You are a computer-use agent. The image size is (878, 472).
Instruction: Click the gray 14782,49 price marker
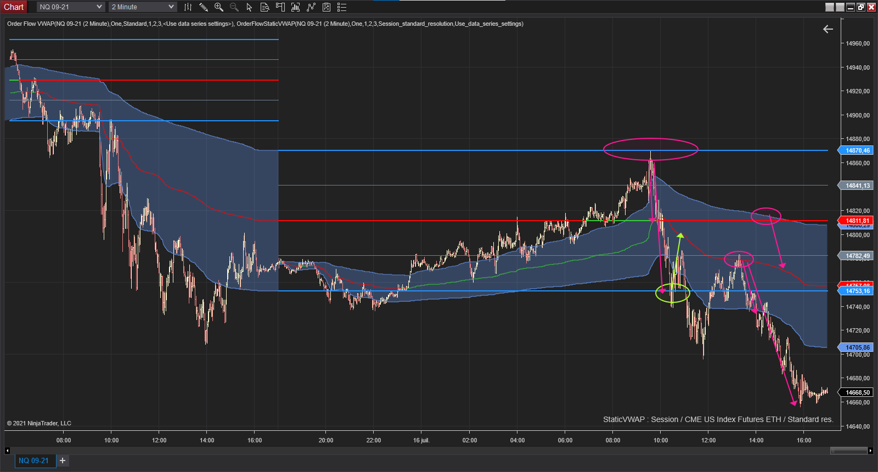(x=856, y=256)
